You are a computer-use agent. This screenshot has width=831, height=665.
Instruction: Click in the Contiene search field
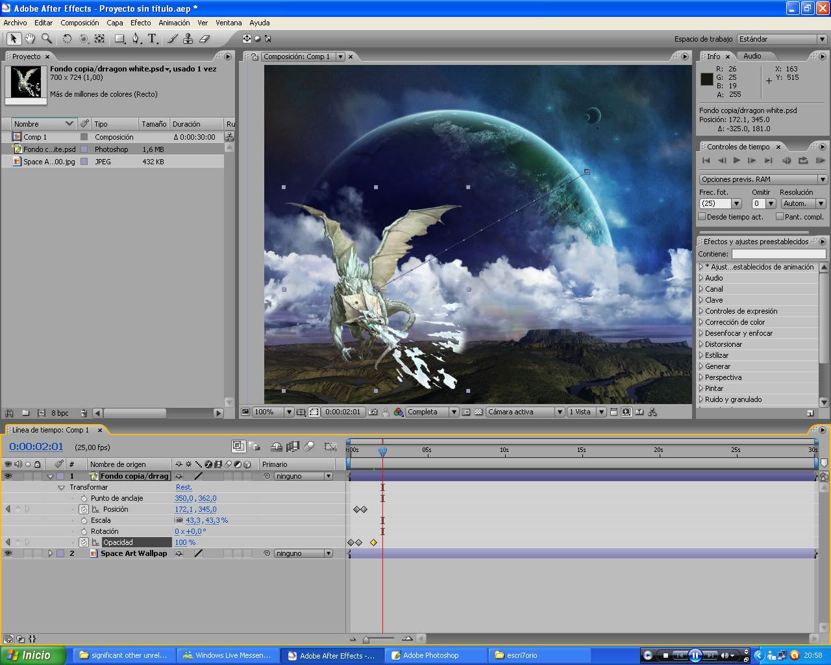(x=778, y=254)
